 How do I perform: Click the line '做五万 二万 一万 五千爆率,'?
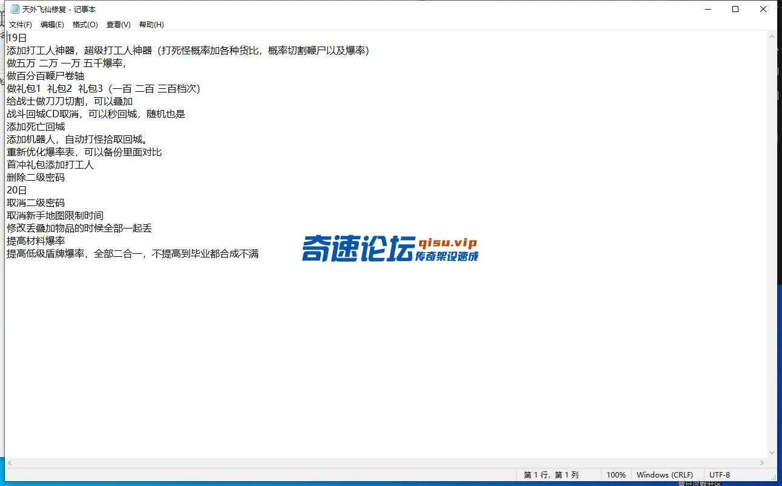(67, 63)
